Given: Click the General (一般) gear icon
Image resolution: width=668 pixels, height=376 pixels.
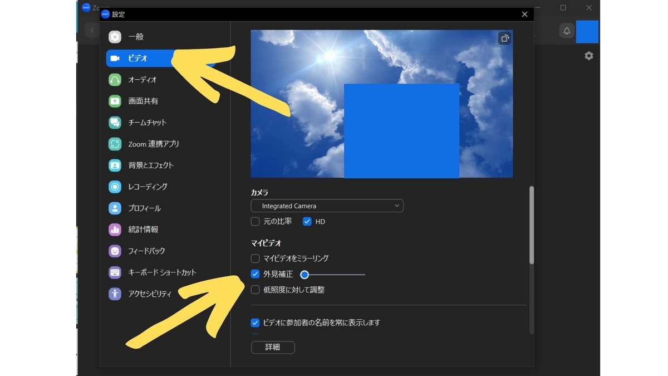Looking at the screenshot, I should (115, 37).
